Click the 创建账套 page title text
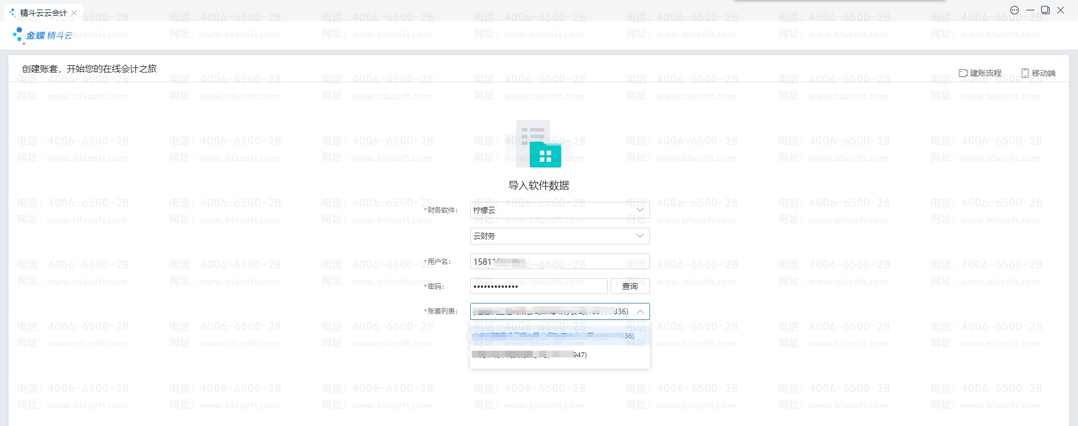1078x426 pixels. point(89,69)
